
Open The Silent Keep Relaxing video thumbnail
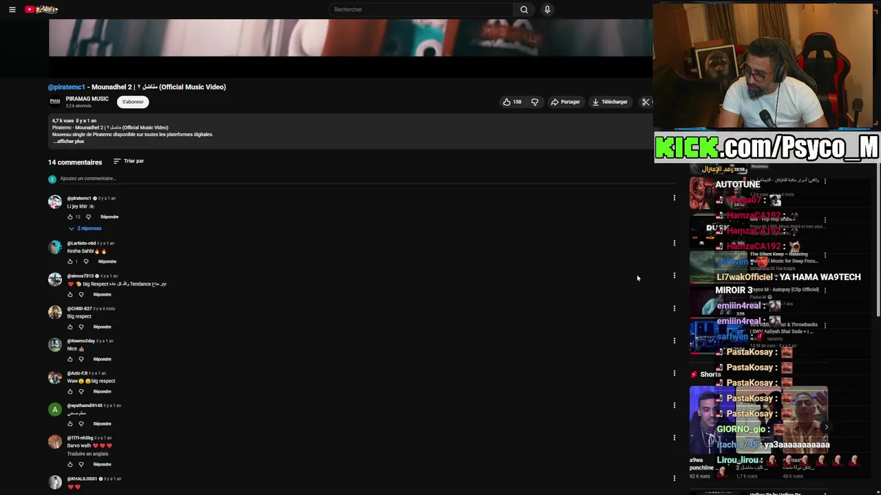pyautogui.click(x=718, y=267)
